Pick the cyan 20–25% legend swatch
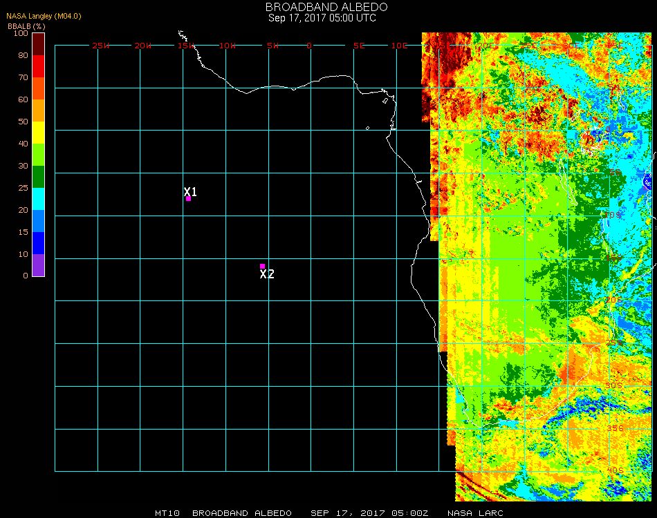Image resolution: width=657 pixels, height=518 pixels. click(38, 198)
